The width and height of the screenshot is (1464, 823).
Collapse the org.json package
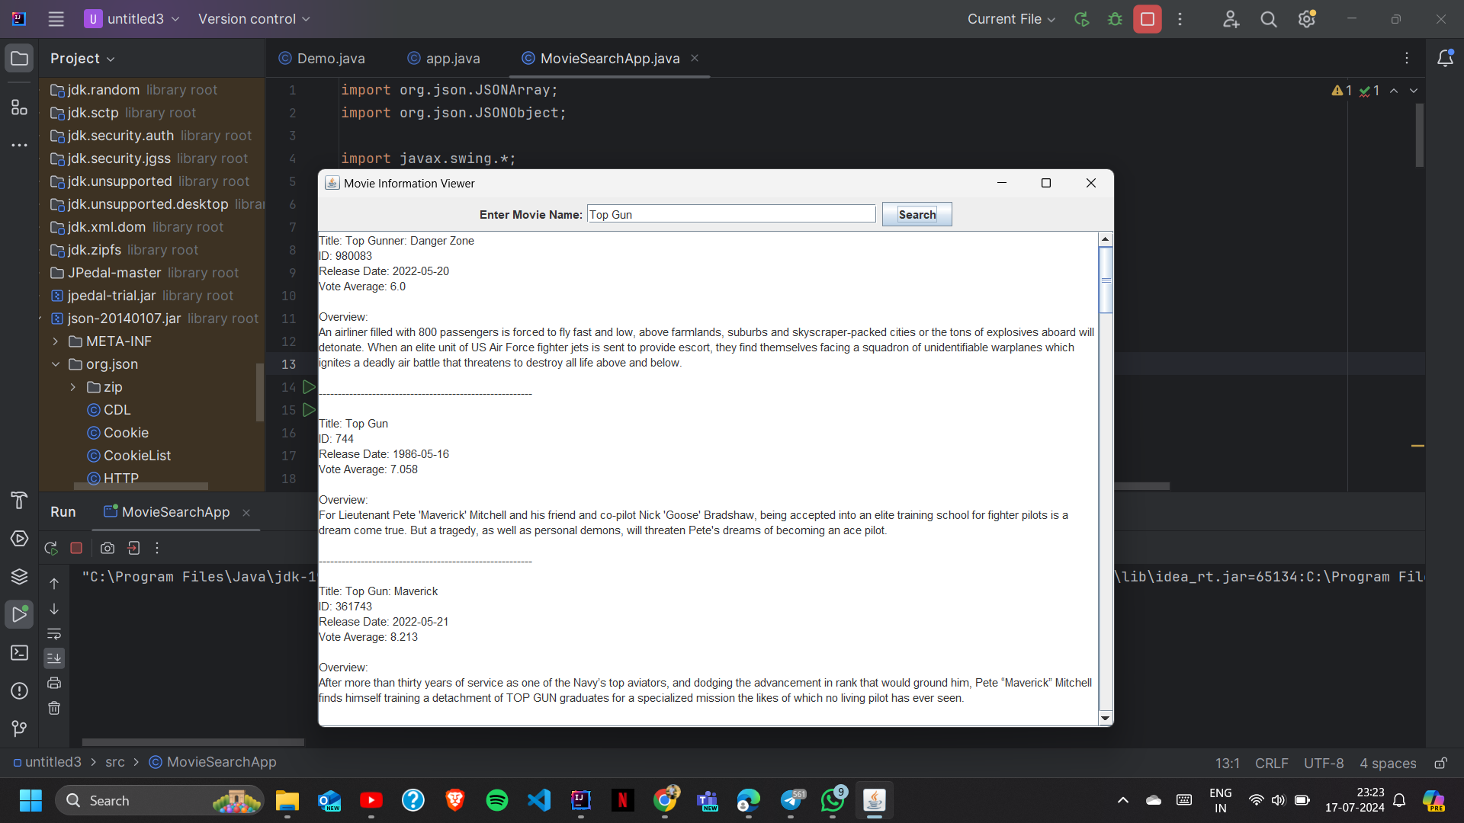[x=56, y=364]
